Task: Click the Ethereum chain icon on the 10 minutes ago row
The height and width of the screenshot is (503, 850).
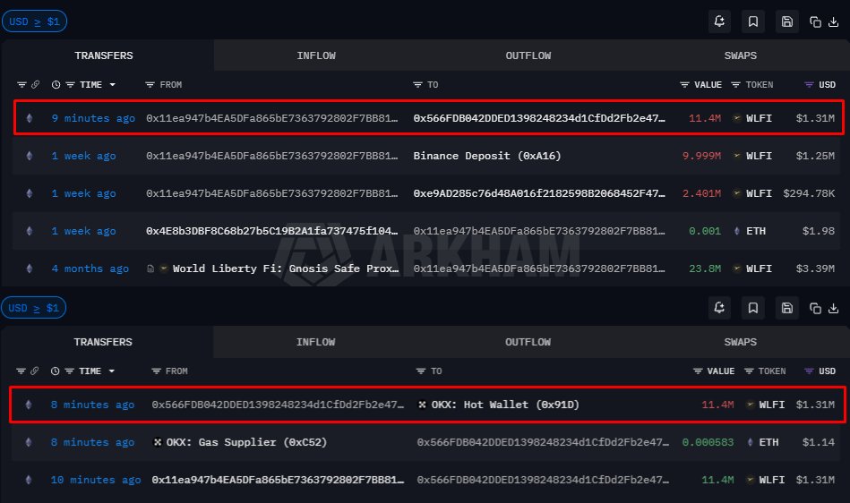Action: click(x=29, y=480)
